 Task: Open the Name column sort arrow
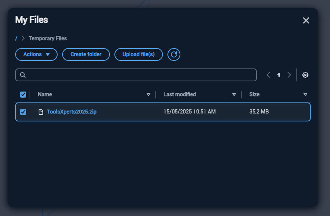tap(149, 95)
